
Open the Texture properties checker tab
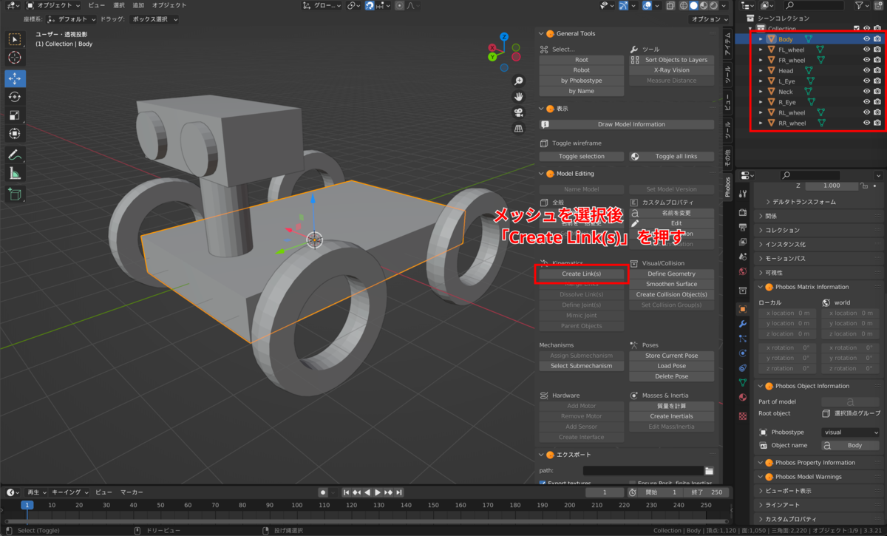(x=743, y=416)
